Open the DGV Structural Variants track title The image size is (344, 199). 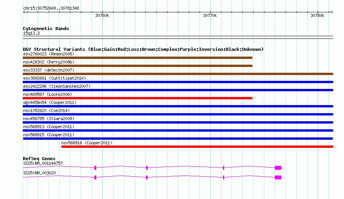click(143, 49)
